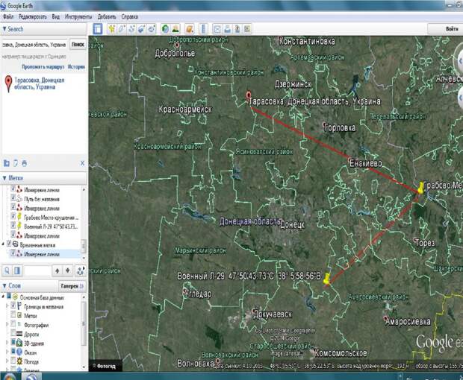Collapse the Метки panel header

click(44, 178)
